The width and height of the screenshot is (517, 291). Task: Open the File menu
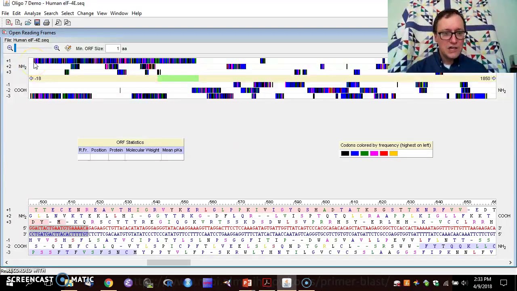(5, 13)
